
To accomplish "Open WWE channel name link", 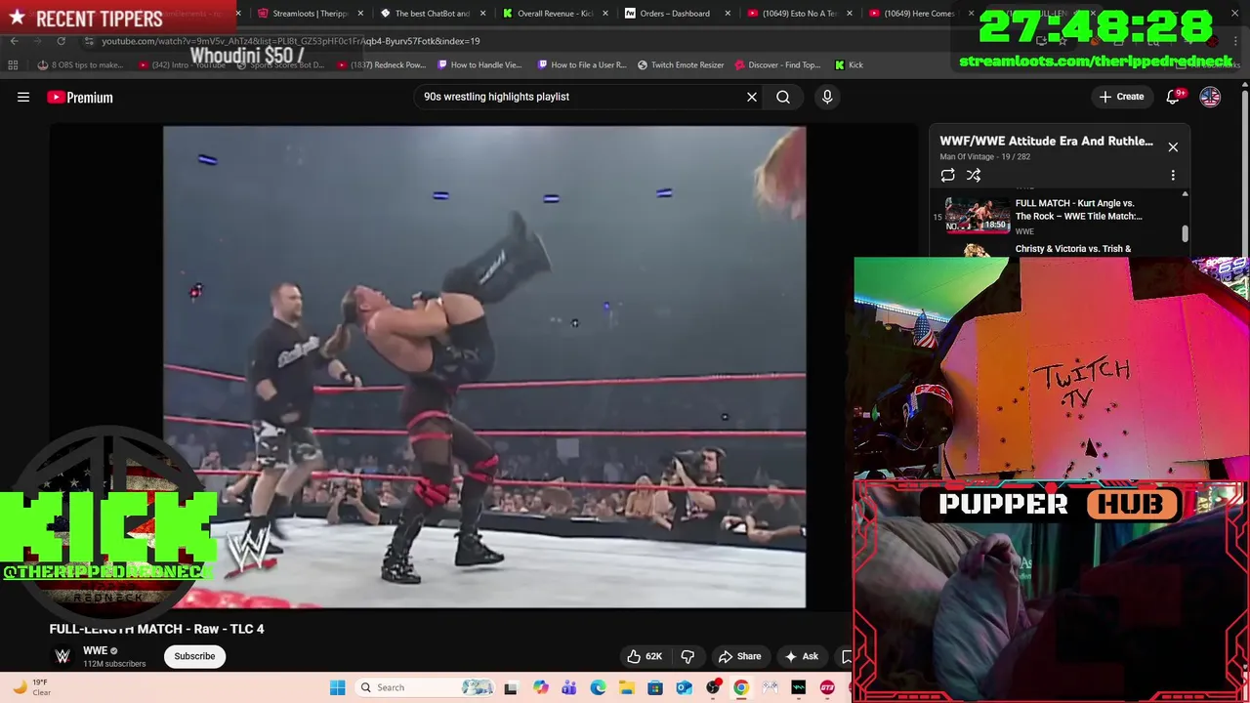I will click(95, 650).
